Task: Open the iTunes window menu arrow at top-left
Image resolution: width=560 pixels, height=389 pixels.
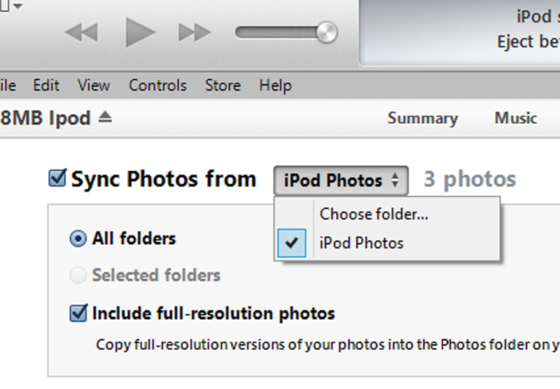Action: pyautogui.click(x=17, y=6)
